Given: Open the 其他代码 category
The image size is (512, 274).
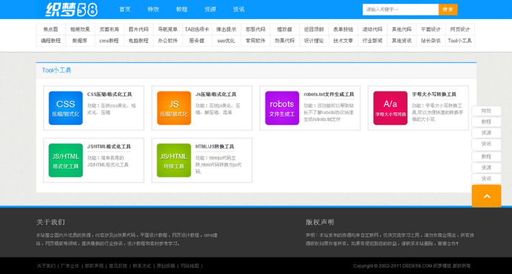Looking at the screenshot, I should click(x=401, y=29).
